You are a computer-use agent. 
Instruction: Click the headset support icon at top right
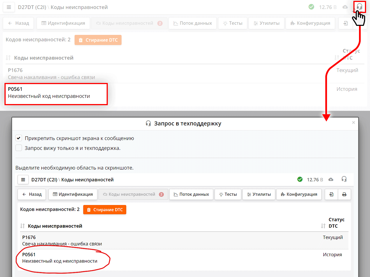tap(359, 7)
